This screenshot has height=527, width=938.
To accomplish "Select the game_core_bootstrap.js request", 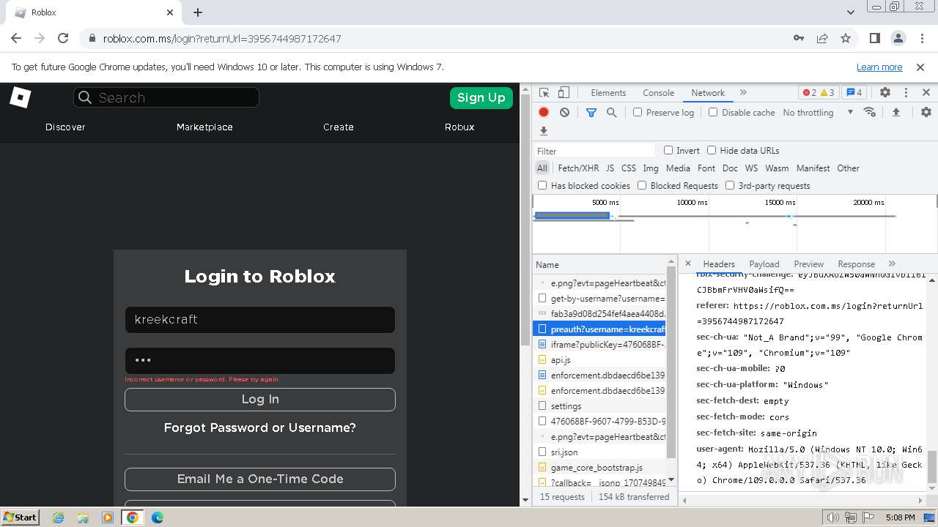I will [x=601, y=467].
